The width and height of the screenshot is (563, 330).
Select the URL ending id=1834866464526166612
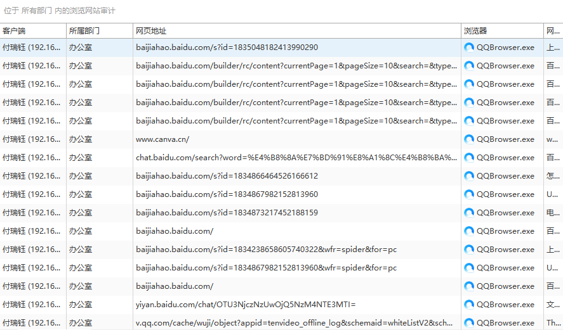coord(227,176)
